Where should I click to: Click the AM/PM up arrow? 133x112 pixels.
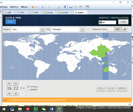coord(22,83)
